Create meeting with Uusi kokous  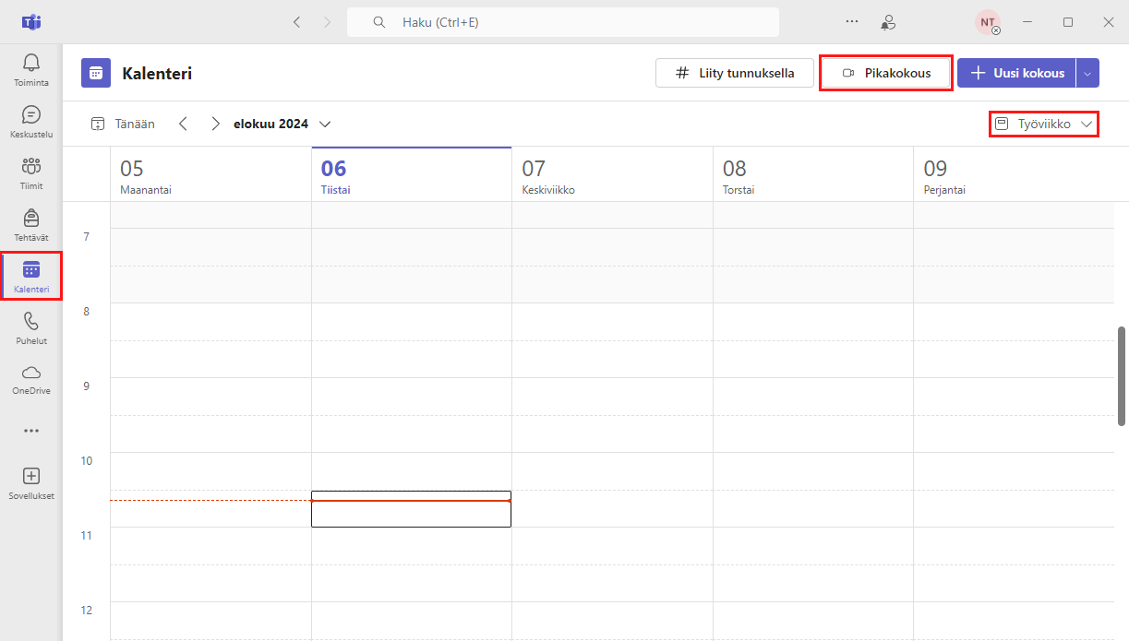(1016, 73)
